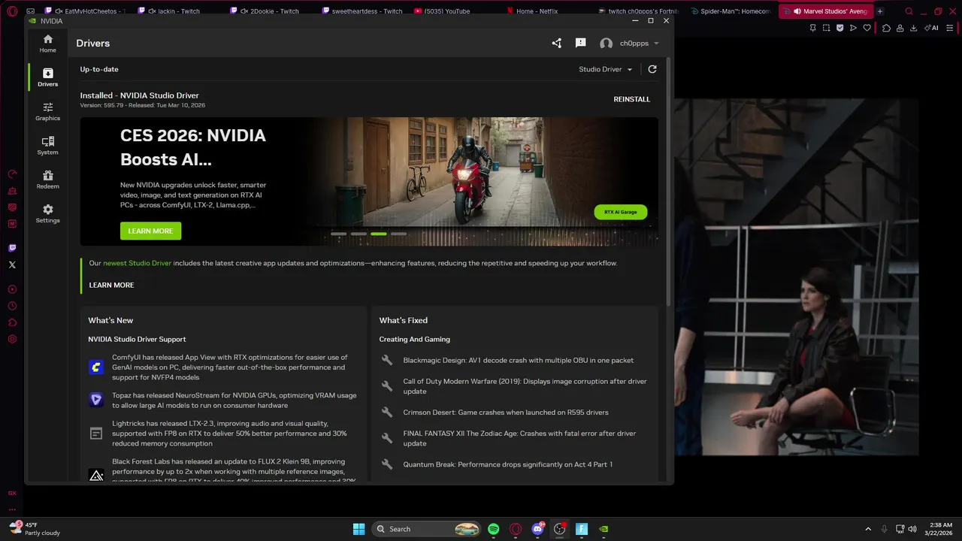
Task: Click the Lightricks LTX-2.3 document icon
Action: [96, 434]
